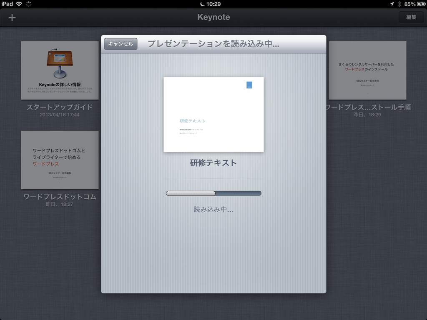The width and height of the screenshot is (427, 320).
Task: Click the 研修テキスト name below preview
Action: click(213, 163)
